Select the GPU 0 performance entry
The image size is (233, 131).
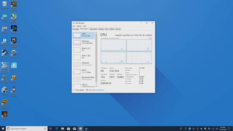(84, 85)
